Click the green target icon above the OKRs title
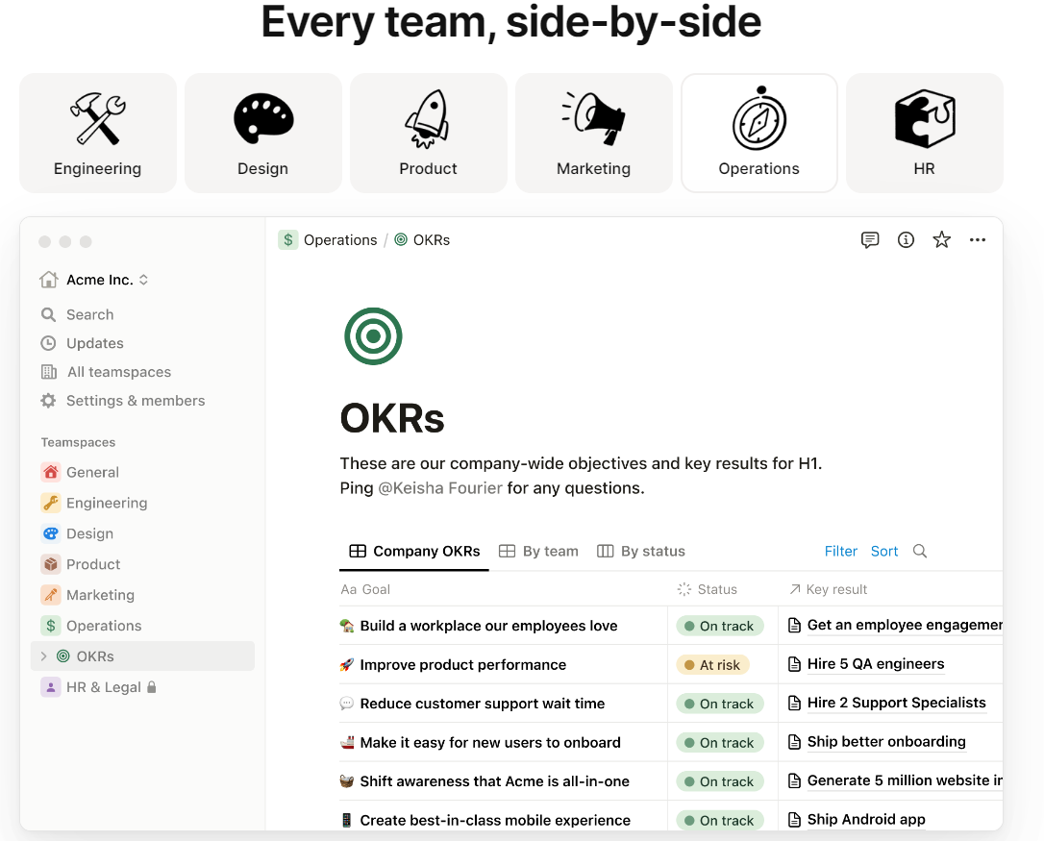 (x=373, y=336)
